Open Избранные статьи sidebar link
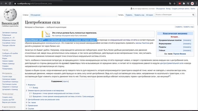This screenshot has width=198, height=111. 9,40
